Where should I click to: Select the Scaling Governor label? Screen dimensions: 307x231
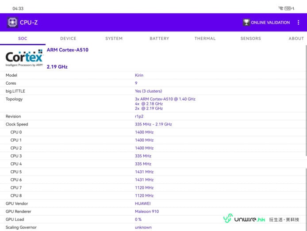tap(21, 227)
